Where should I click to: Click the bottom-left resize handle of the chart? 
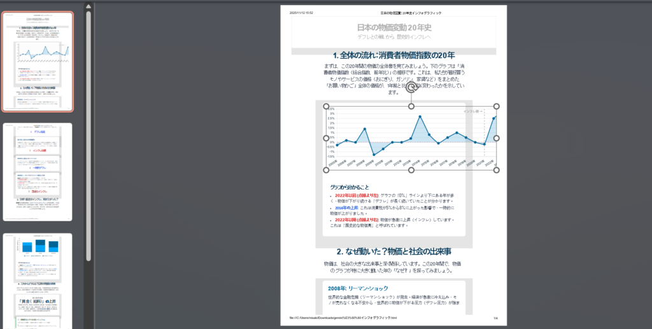327,170
